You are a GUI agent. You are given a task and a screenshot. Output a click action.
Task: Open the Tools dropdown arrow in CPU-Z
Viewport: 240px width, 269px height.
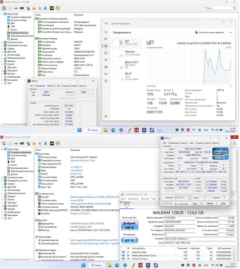point(201,203)
